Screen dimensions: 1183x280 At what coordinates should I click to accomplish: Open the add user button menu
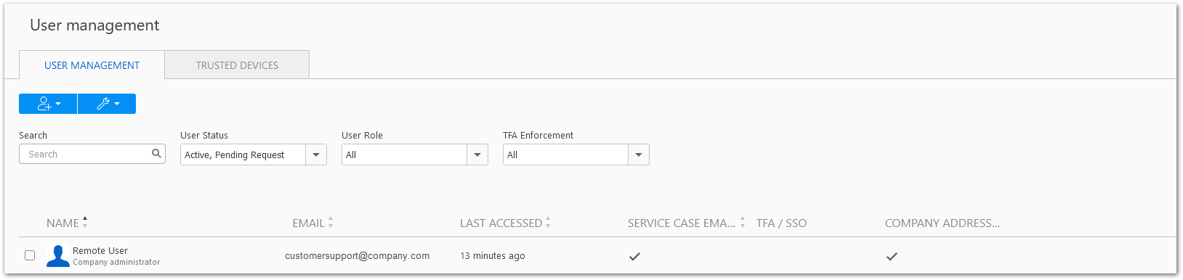click(48, 104)
